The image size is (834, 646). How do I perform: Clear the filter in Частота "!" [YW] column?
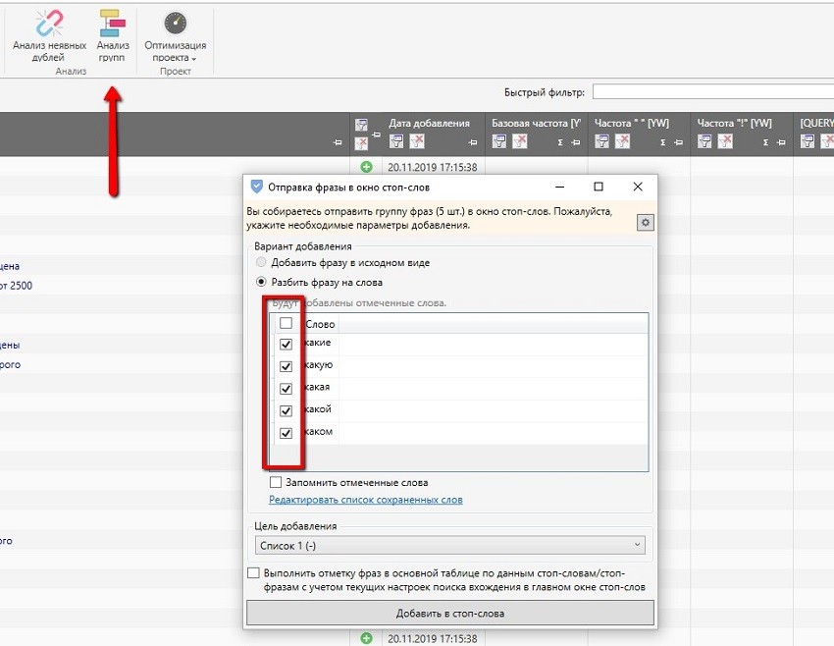(724, 141)
